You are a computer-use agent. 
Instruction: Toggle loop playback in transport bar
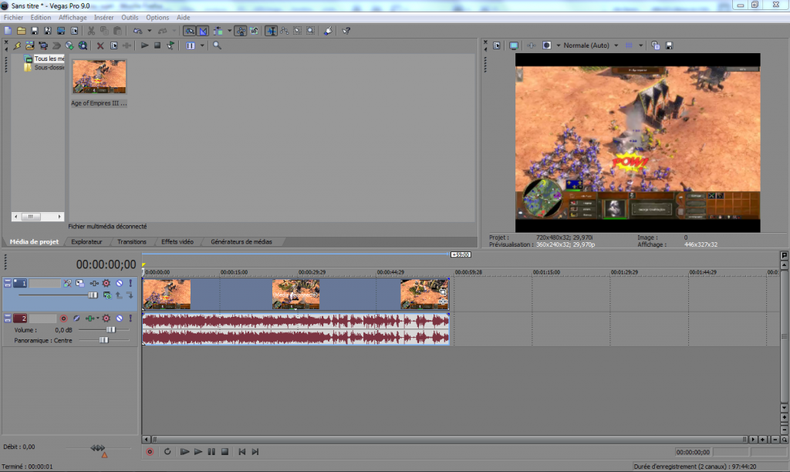click(x=167, y=452)
